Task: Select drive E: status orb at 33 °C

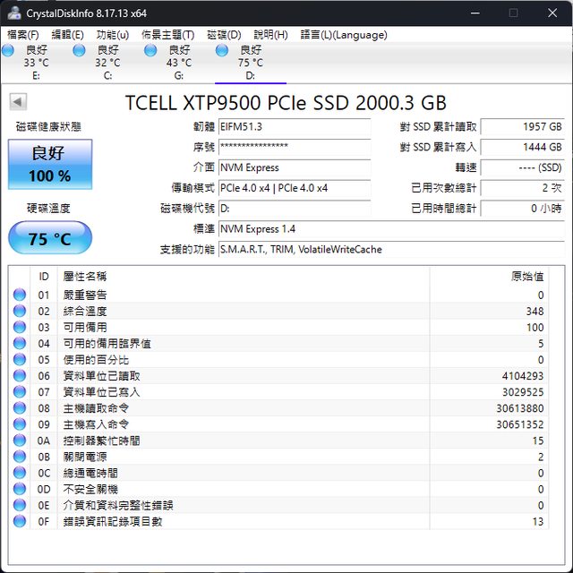Action: pos(8,51)
